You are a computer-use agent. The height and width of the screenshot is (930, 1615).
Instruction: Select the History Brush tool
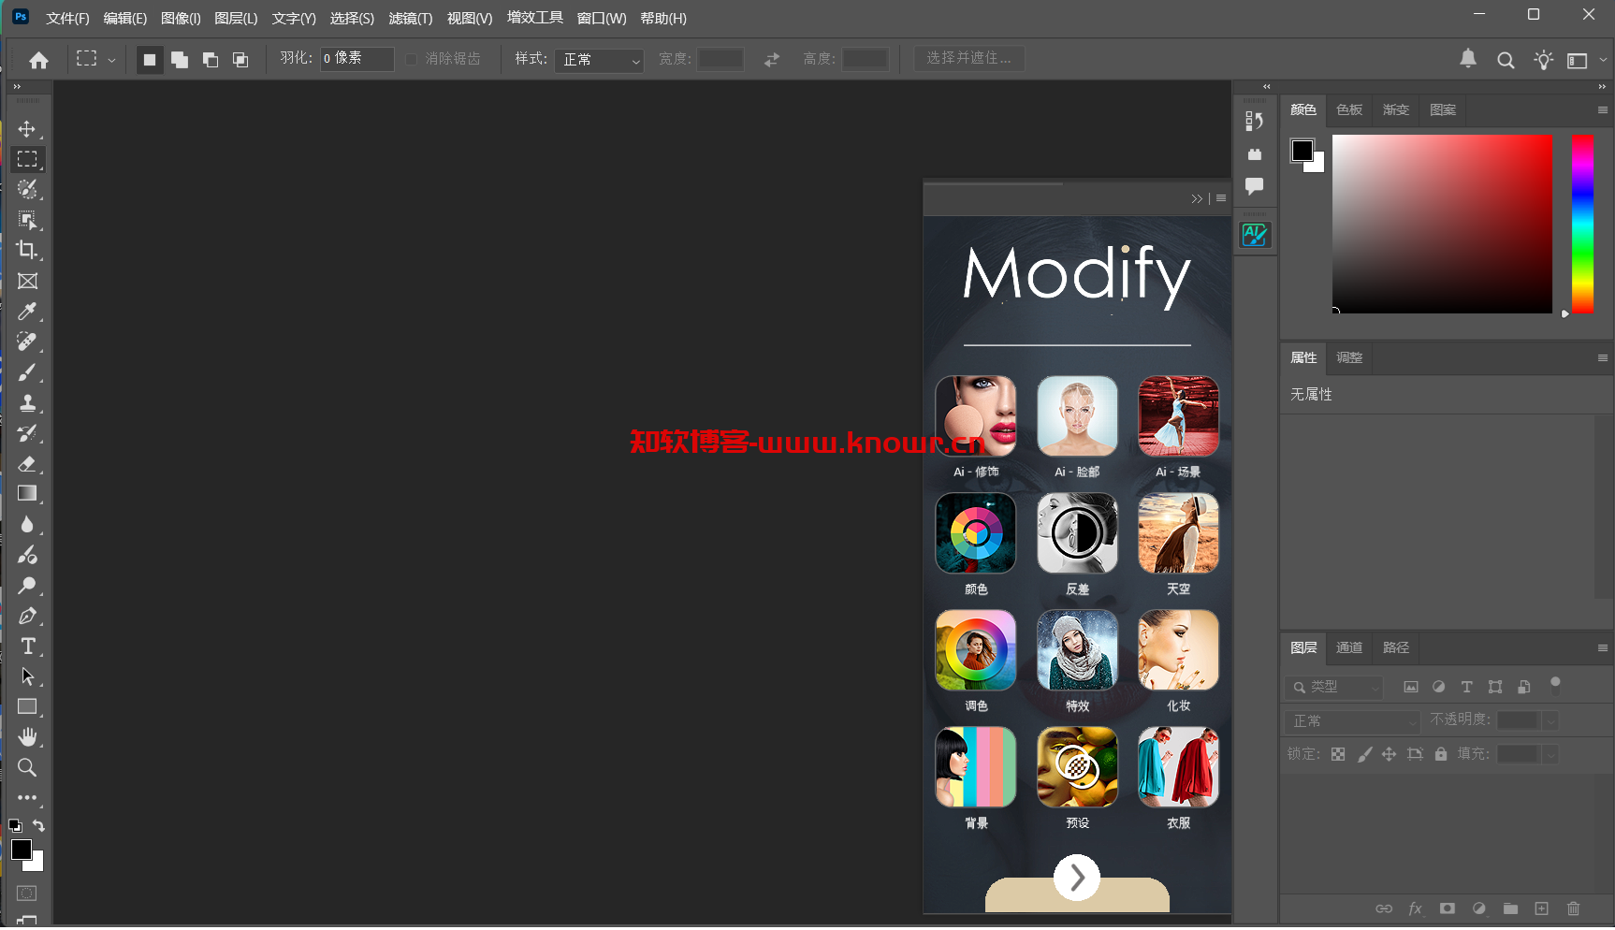tap(27, 433)
